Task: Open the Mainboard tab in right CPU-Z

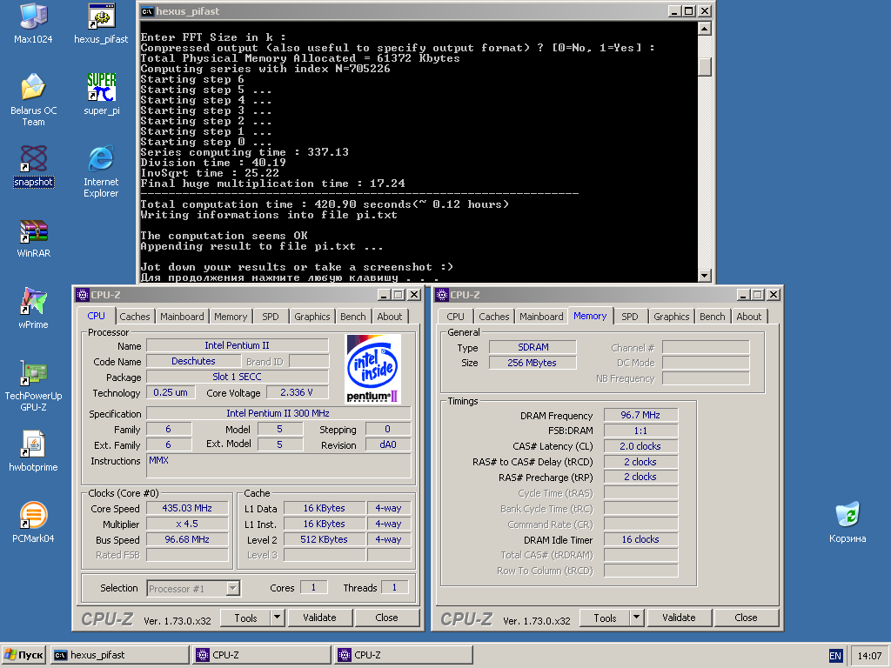Action: 541,317
